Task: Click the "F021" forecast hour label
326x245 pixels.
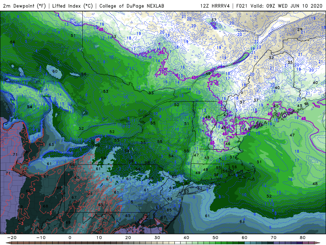Action: pyautogui.click(x=242, y=6)
